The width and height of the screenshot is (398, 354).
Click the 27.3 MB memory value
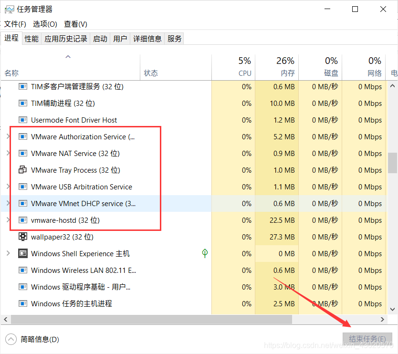tap(282, 237)
